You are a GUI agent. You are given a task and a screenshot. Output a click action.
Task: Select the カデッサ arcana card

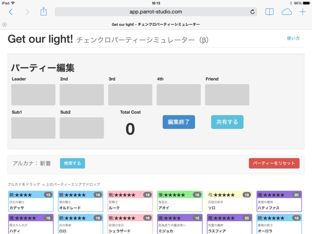click(x=31, y=201)
